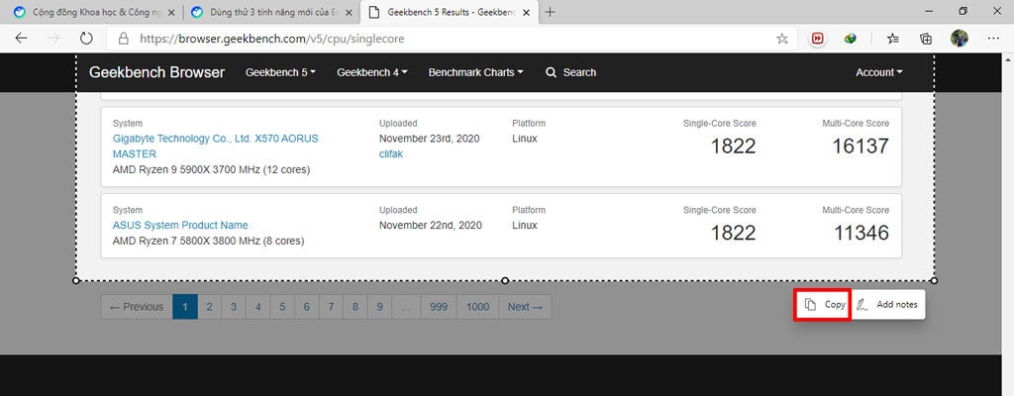Go to results page 6

tap(307, 307)
